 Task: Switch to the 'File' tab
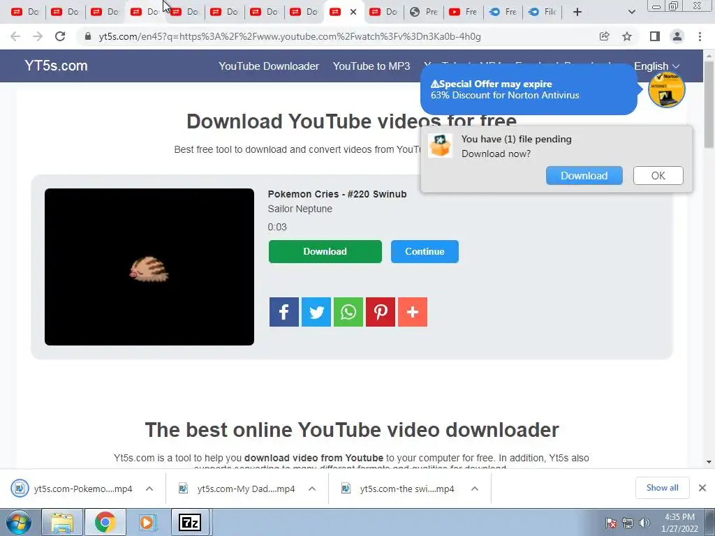point(543,12)
